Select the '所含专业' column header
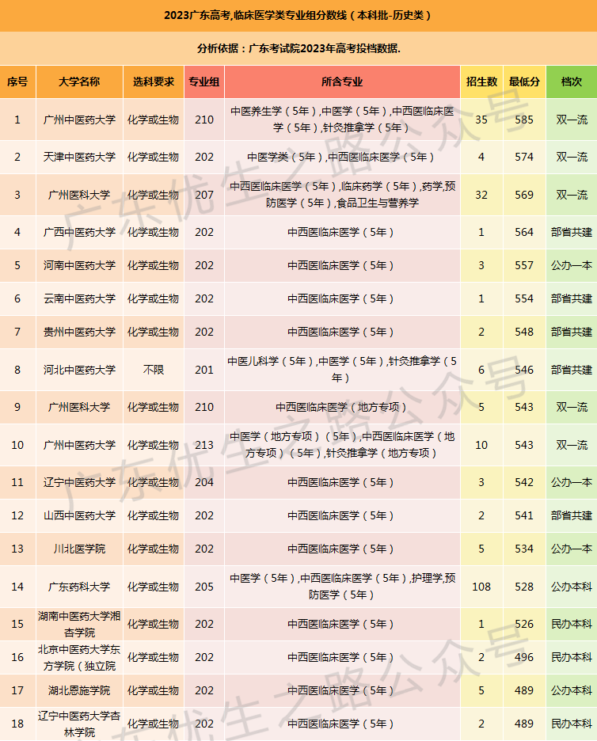The width and height of the screenshot is (597, 741). point(342,82)
